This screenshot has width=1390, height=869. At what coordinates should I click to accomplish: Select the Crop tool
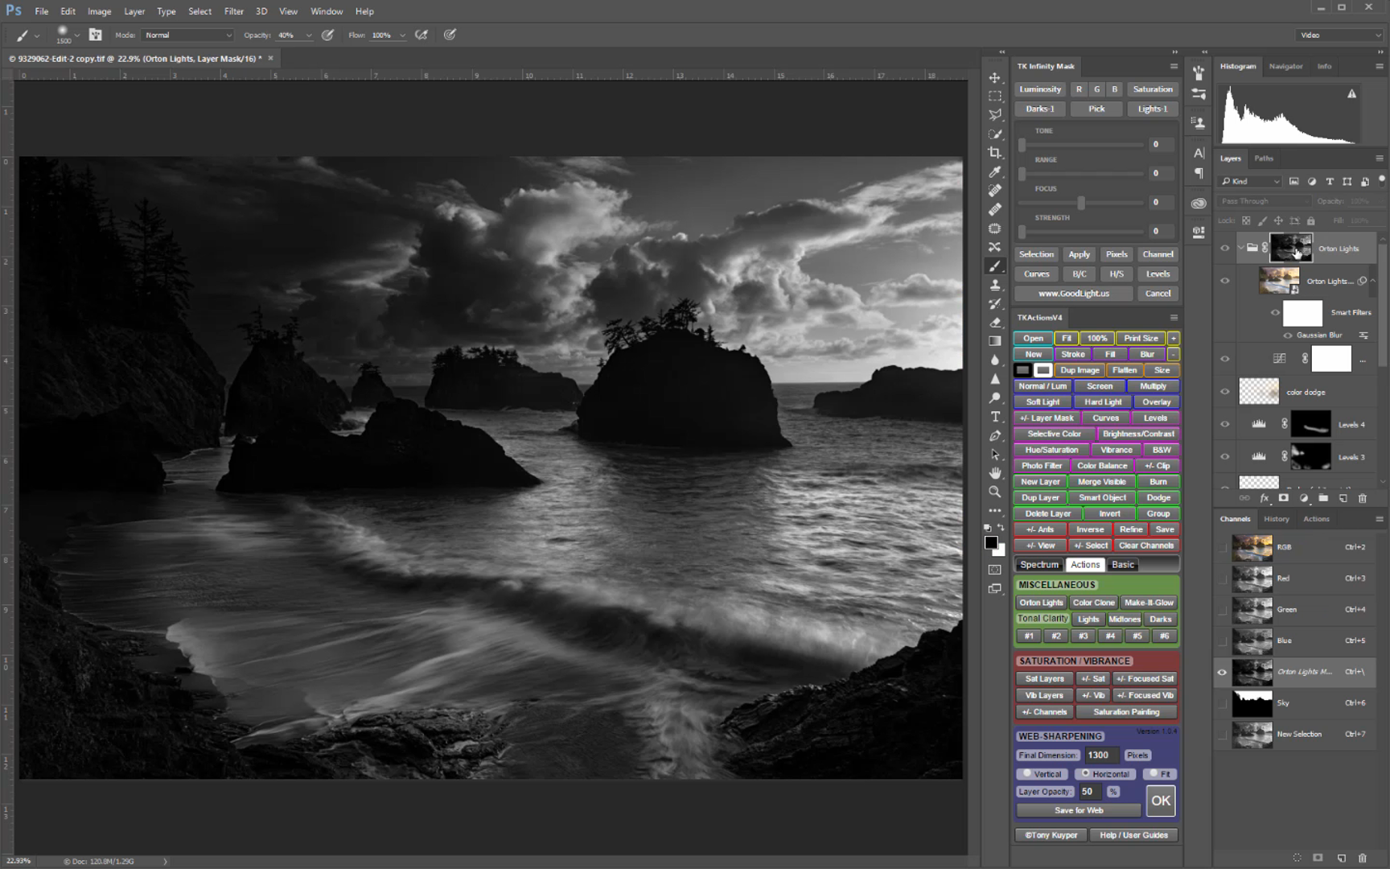[995, 153]
